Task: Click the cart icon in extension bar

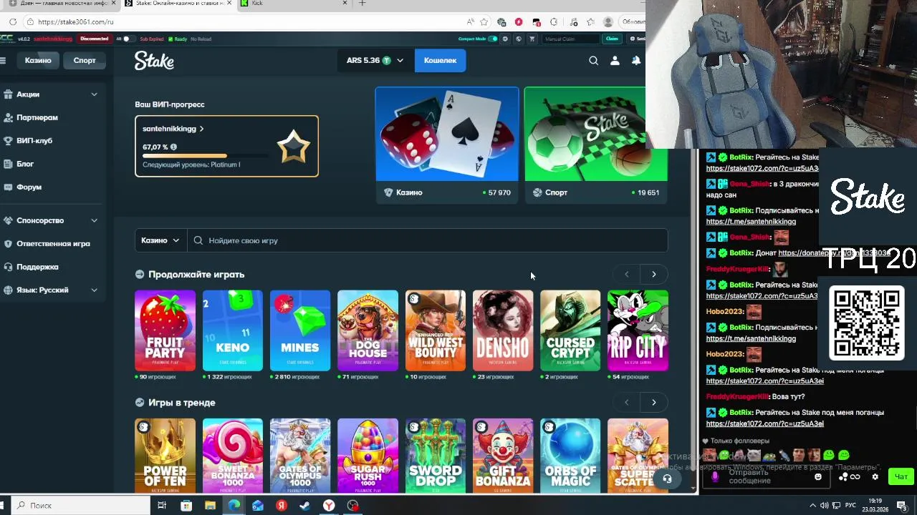Action: tap(532, 39)
